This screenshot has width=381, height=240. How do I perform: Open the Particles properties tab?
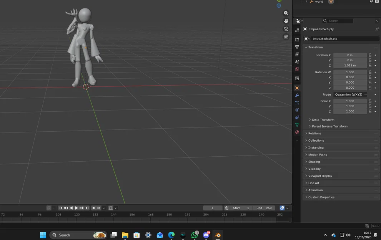pyautogui.click(x=297, y=103)
